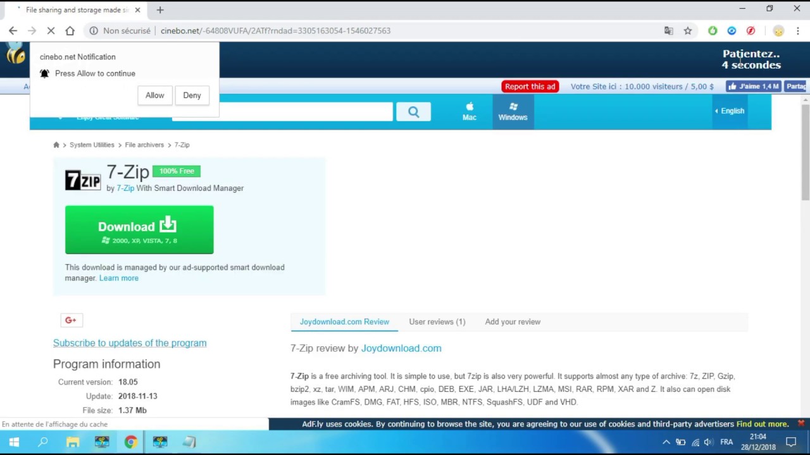
Task: Open the red circular extension icon
Action: 751,30
